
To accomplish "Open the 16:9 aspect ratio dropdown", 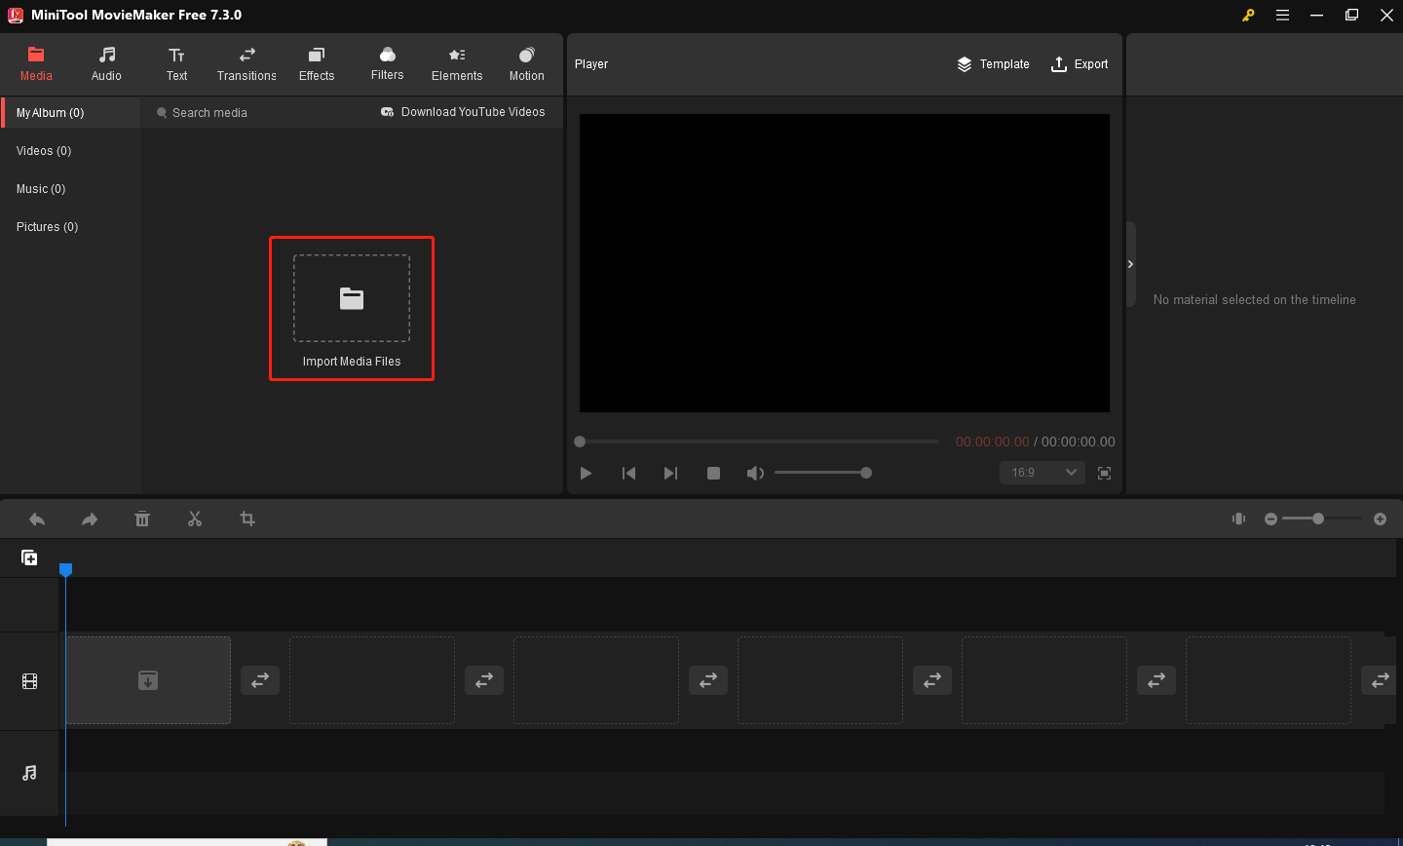I will (1042, 473).
